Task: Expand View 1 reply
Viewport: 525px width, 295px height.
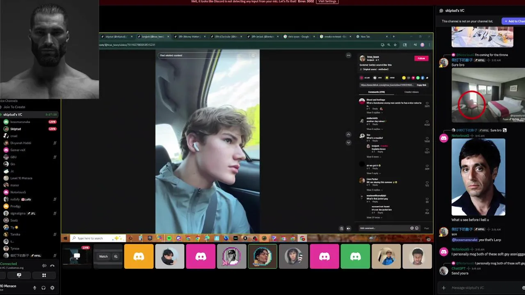Action: 373,173
